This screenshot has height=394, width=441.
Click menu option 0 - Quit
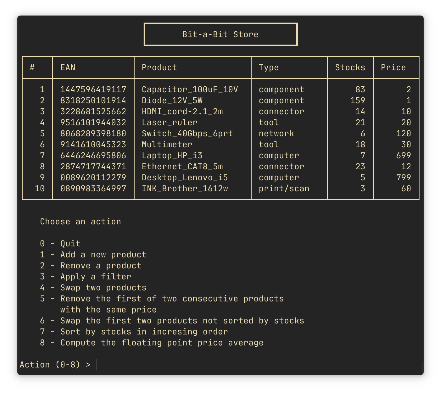click(x=60, y=244)
